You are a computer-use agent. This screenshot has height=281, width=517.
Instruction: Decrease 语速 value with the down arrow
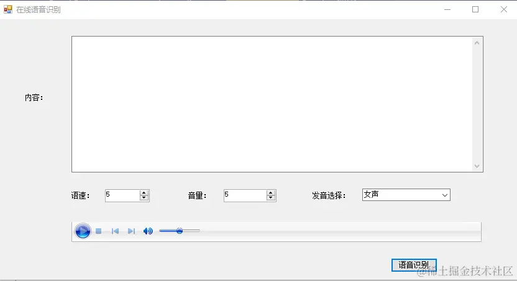pos(144,198)
